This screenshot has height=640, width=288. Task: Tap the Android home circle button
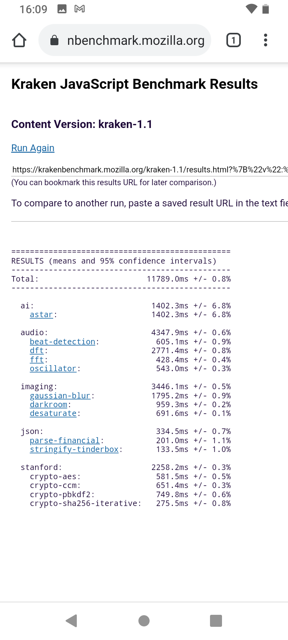pos(144,621)
